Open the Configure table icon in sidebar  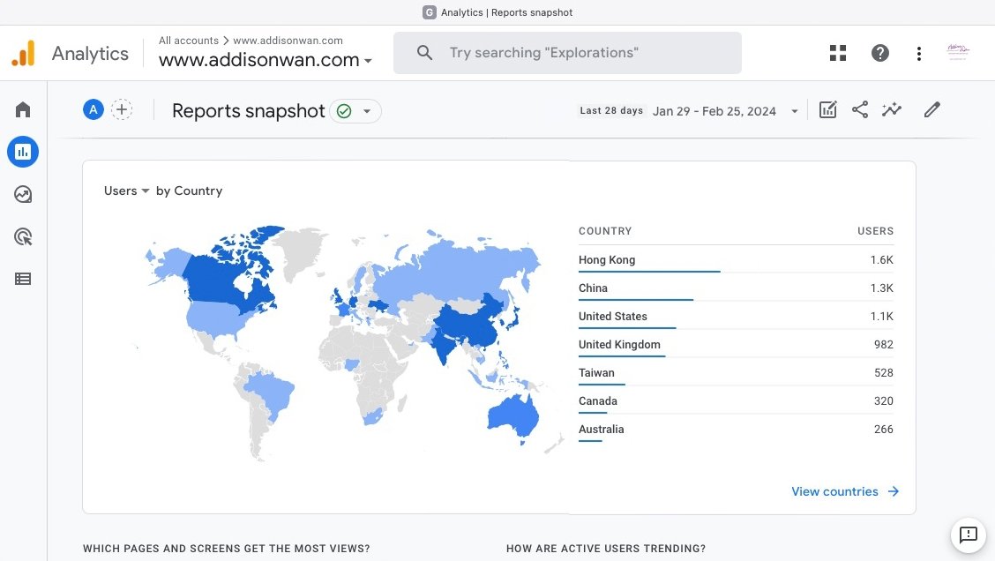pyautogui.click(x=23, y=279)
